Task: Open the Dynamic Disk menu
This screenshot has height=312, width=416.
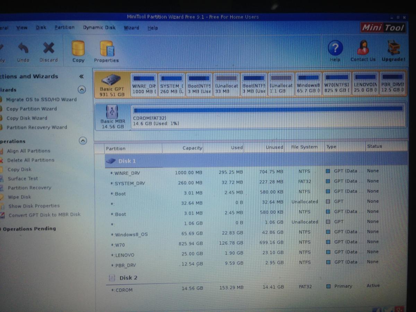Action: [99, 27]
